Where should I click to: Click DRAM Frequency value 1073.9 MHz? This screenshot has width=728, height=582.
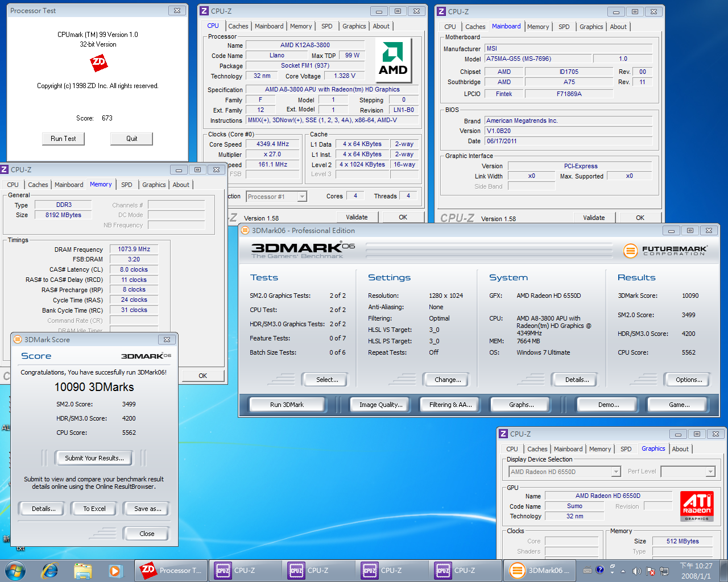[x=134, y=249]
